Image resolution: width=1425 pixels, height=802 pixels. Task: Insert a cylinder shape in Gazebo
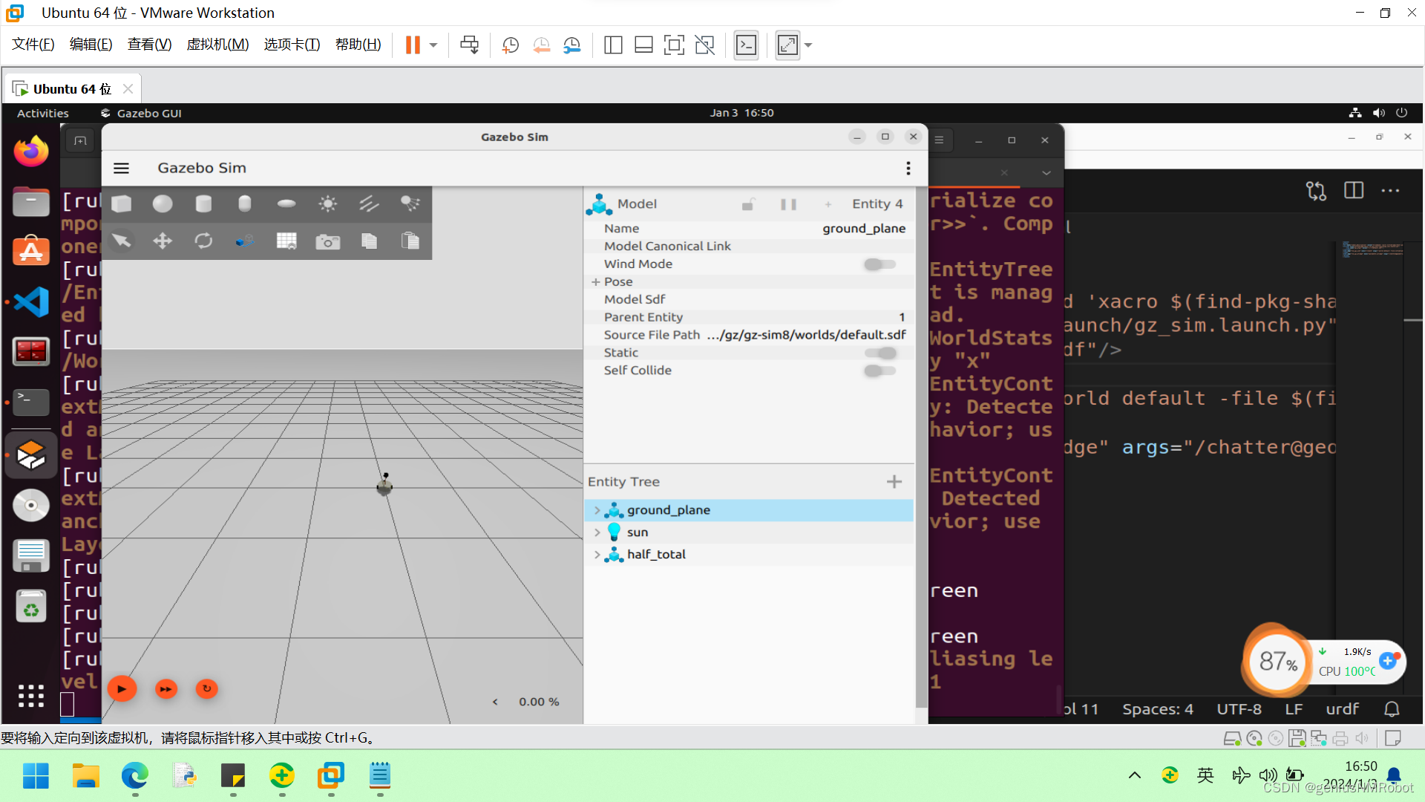click(203, 203)
